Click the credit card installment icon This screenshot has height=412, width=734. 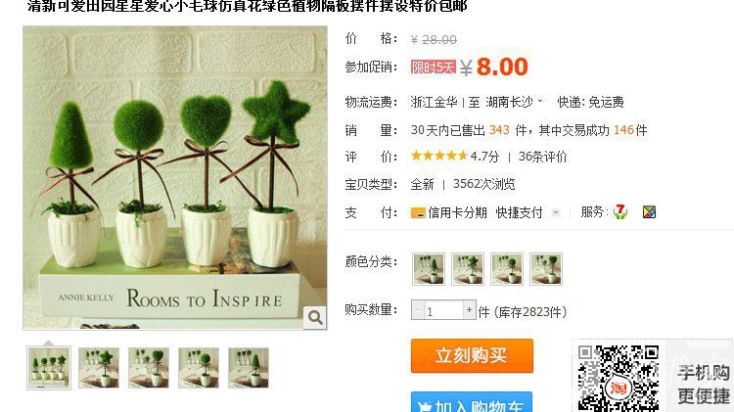(x=418, y=213)
